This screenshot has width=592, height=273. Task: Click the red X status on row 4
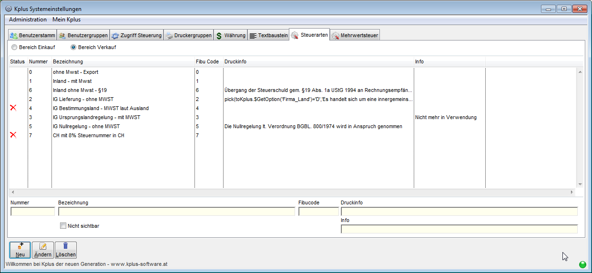click(13, 108)
